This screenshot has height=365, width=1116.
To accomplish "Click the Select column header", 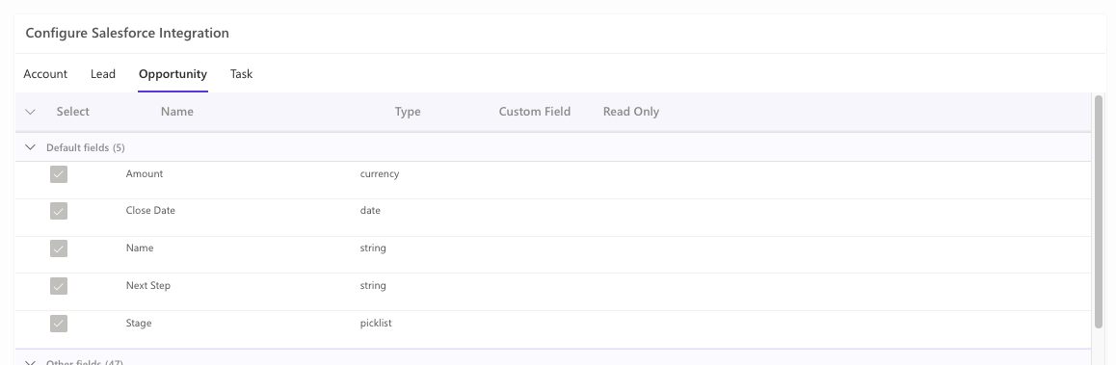I will click(73, 112).
